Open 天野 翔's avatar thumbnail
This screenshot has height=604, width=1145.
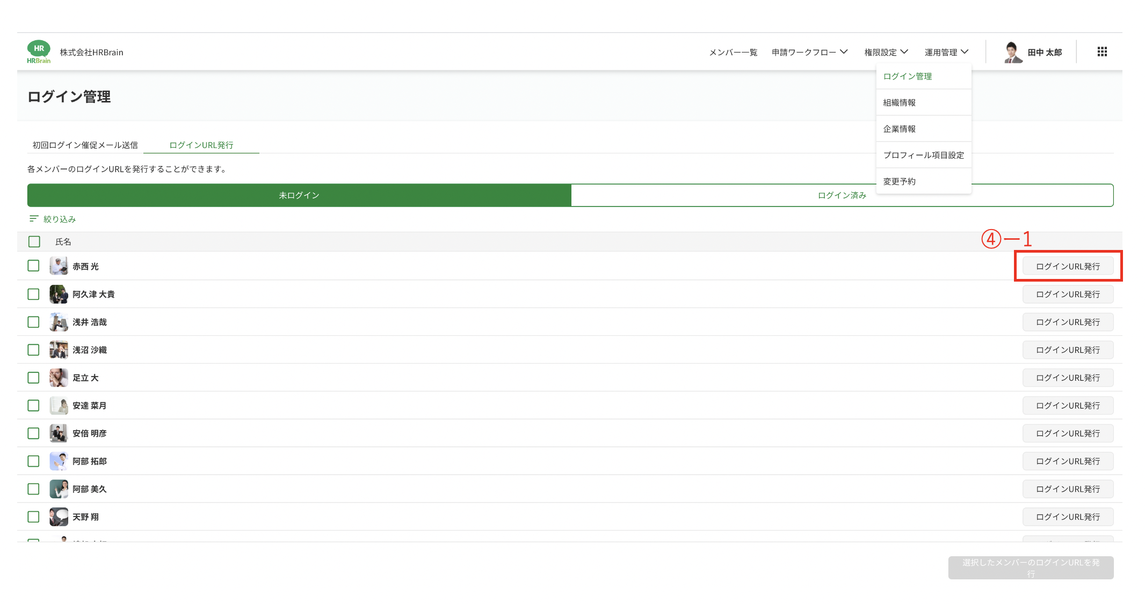(59, 517)
